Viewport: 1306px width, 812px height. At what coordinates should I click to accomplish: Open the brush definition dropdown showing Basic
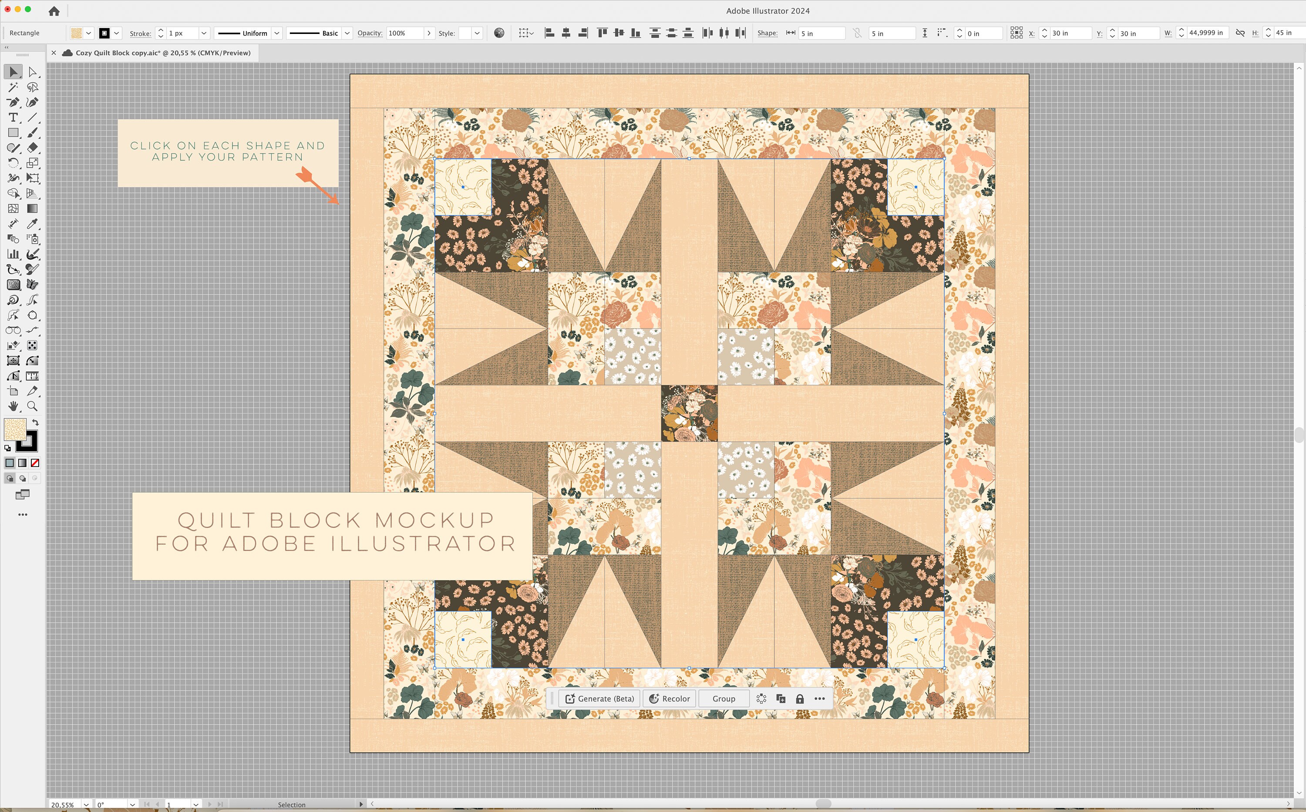(x=347, y=33)
